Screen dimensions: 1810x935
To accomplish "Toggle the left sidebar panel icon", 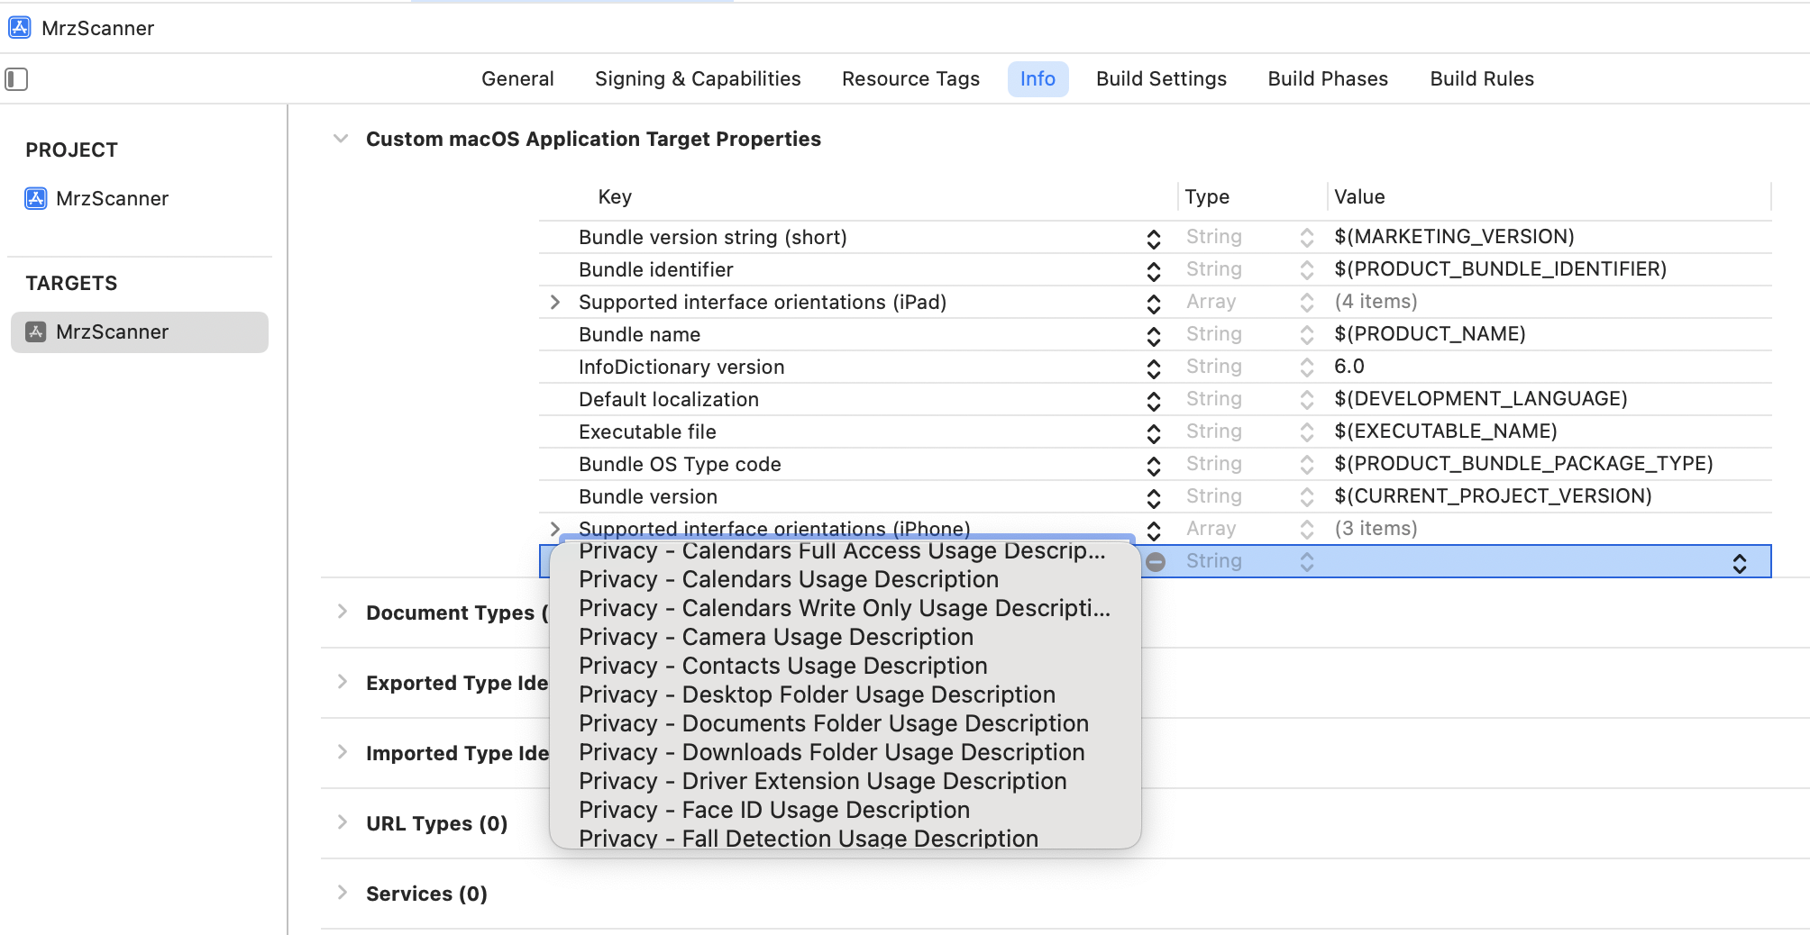I will pyautogui.click(x=16, y=79).
